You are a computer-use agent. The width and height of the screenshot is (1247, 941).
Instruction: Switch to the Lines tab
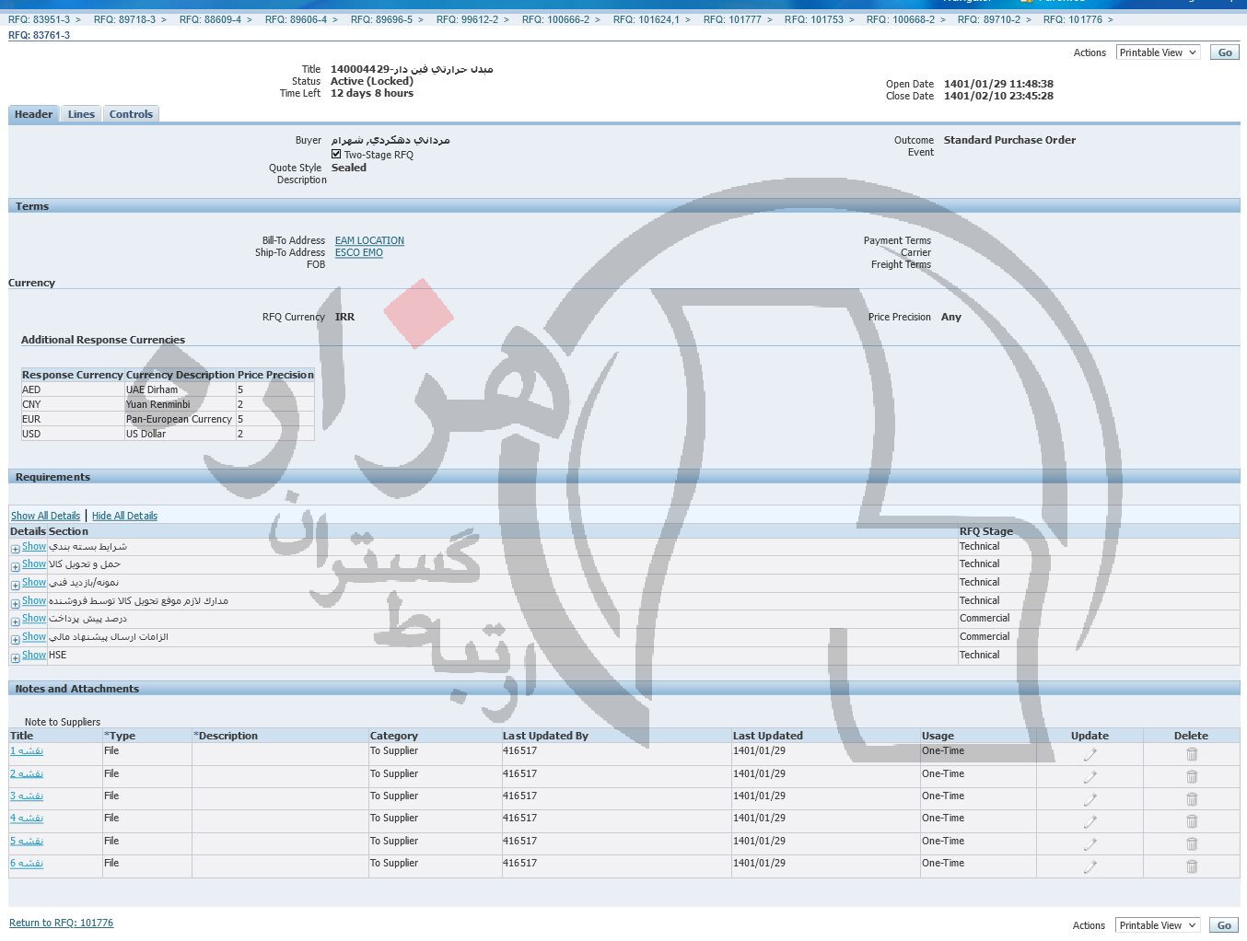click(81, 114)
